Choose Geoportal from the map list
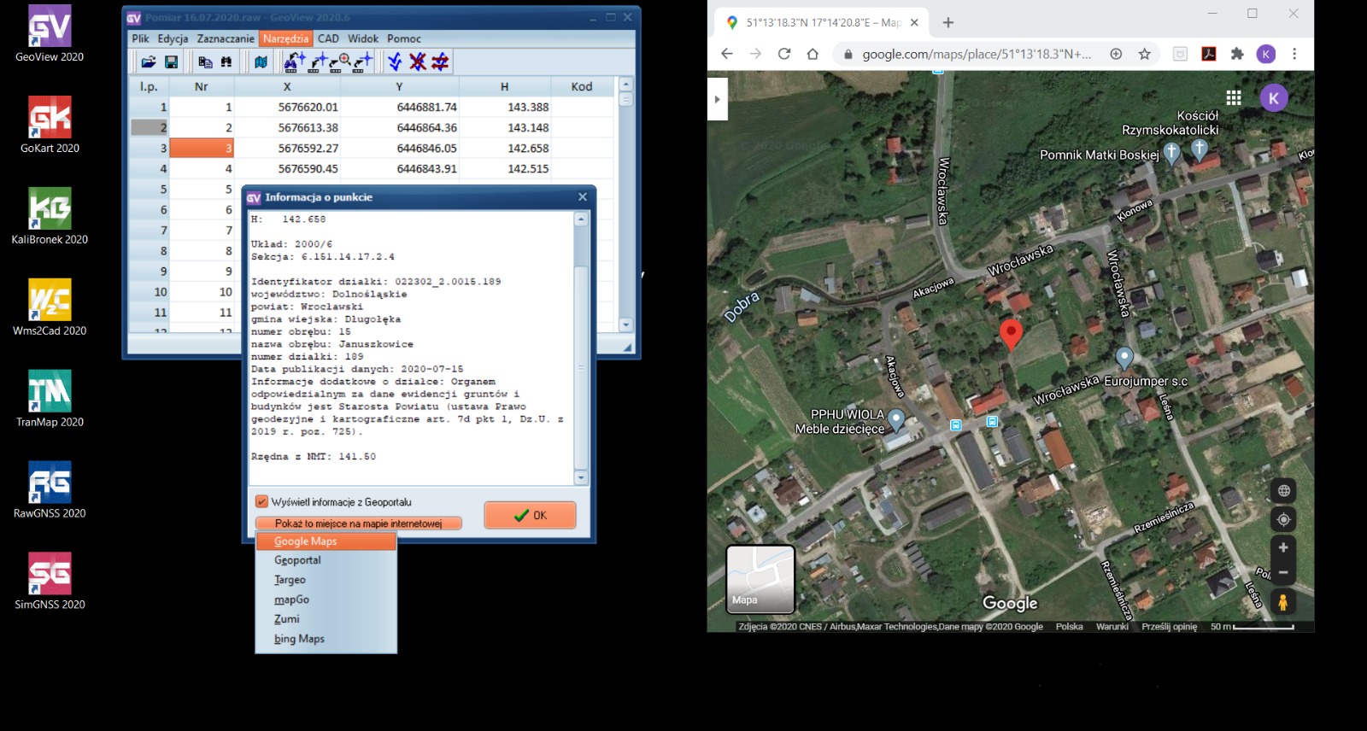Image resolution: width=1367 pixels, height=731 pixels. point(326,560)
